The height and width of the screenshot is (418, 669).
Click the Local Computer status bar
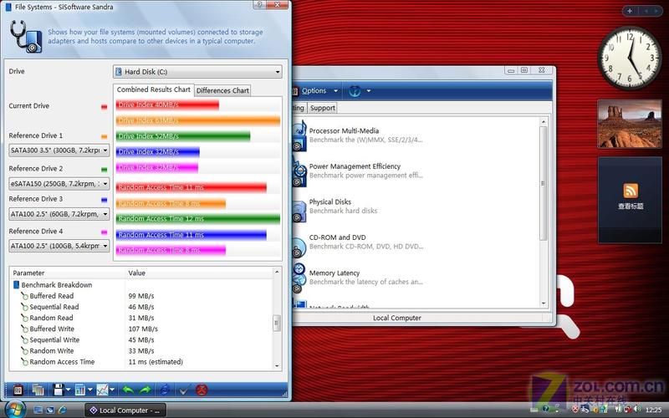tap(396, 318)
